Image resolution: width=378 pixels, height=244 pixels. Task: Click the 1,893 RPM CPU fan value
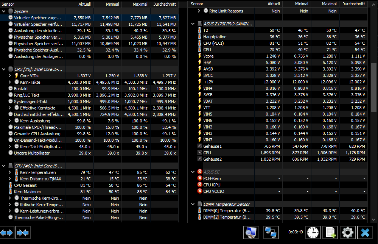(270, 153)
